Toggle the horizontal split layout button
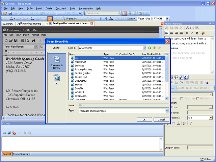Screen dimensions: 216x162 [x=129, y=13]
